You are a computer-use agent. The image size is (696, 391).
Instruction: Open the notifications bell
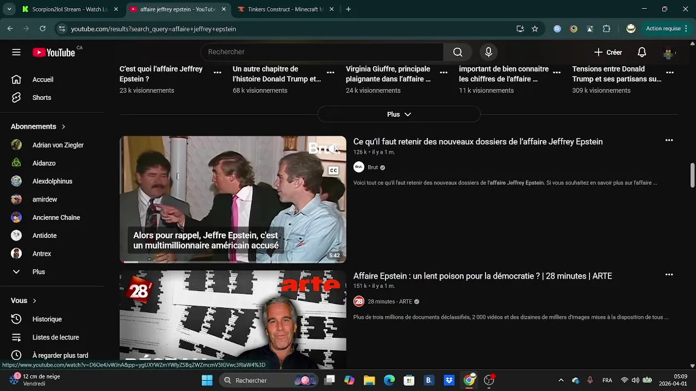642,52
